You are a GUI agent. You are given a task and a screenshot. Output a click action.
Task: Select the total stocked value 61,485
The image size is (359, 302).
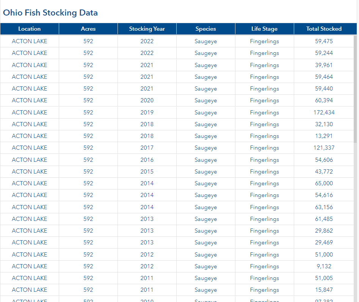(324, 219)
